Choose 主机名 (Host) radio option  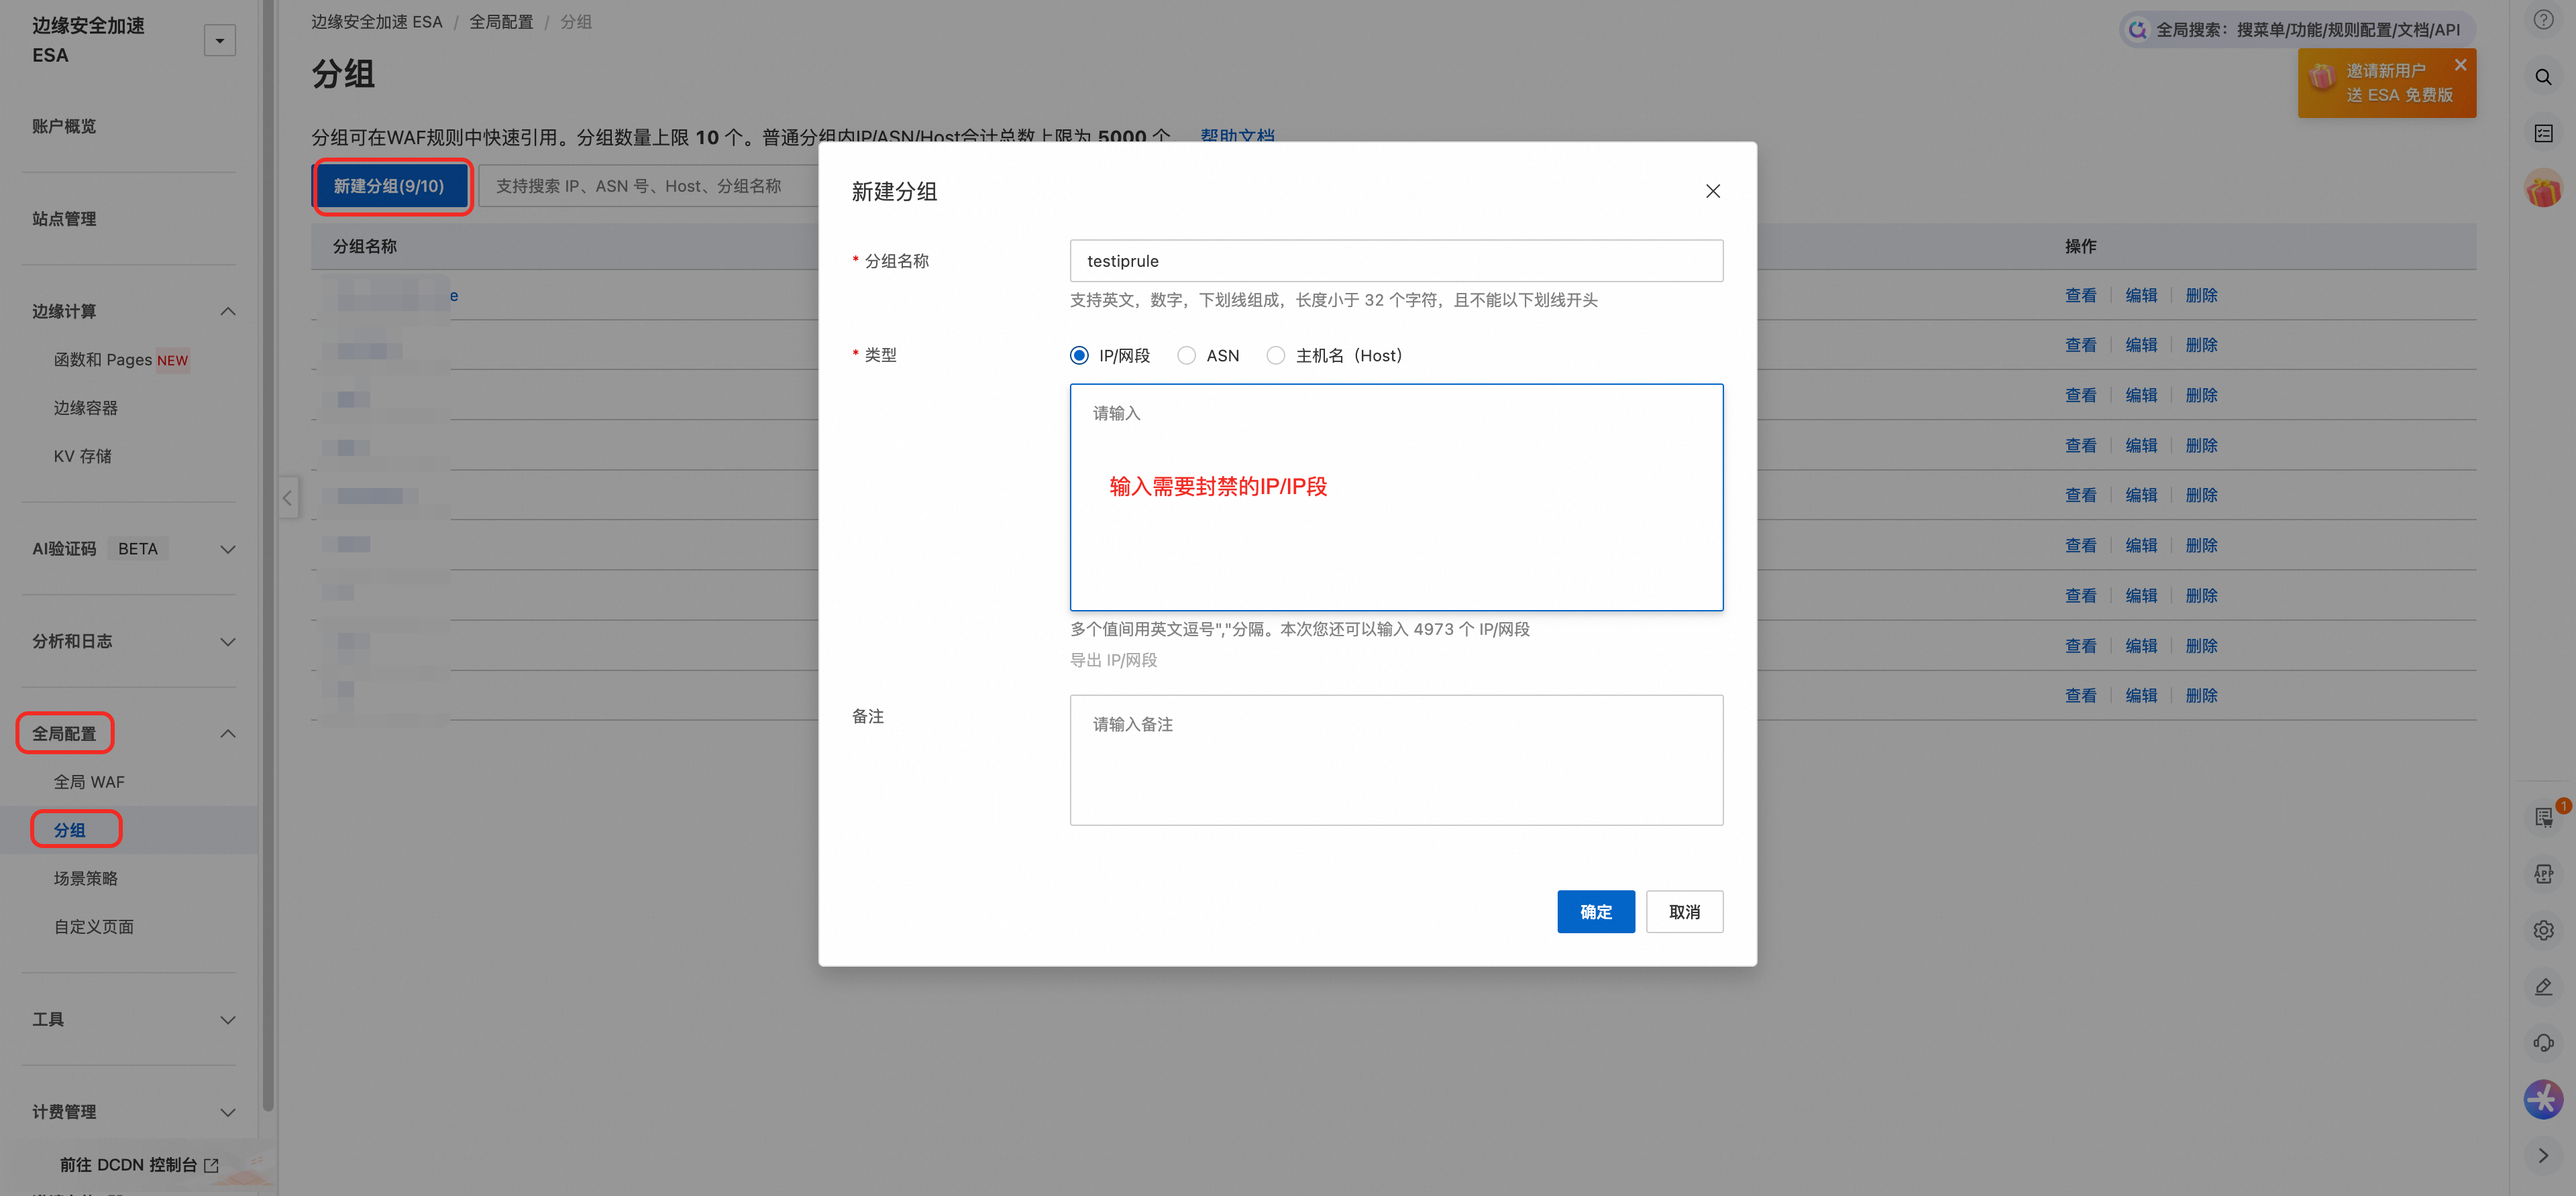click(x=1275, y=356)
